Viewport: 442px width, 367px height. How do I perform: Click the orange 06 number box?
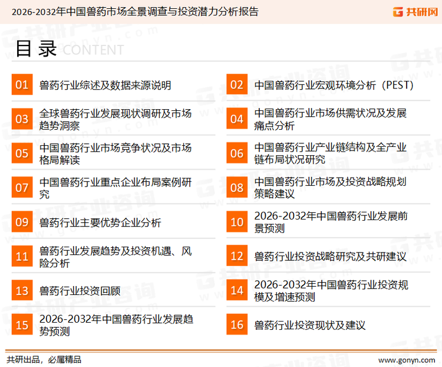[x=237, y=153]
